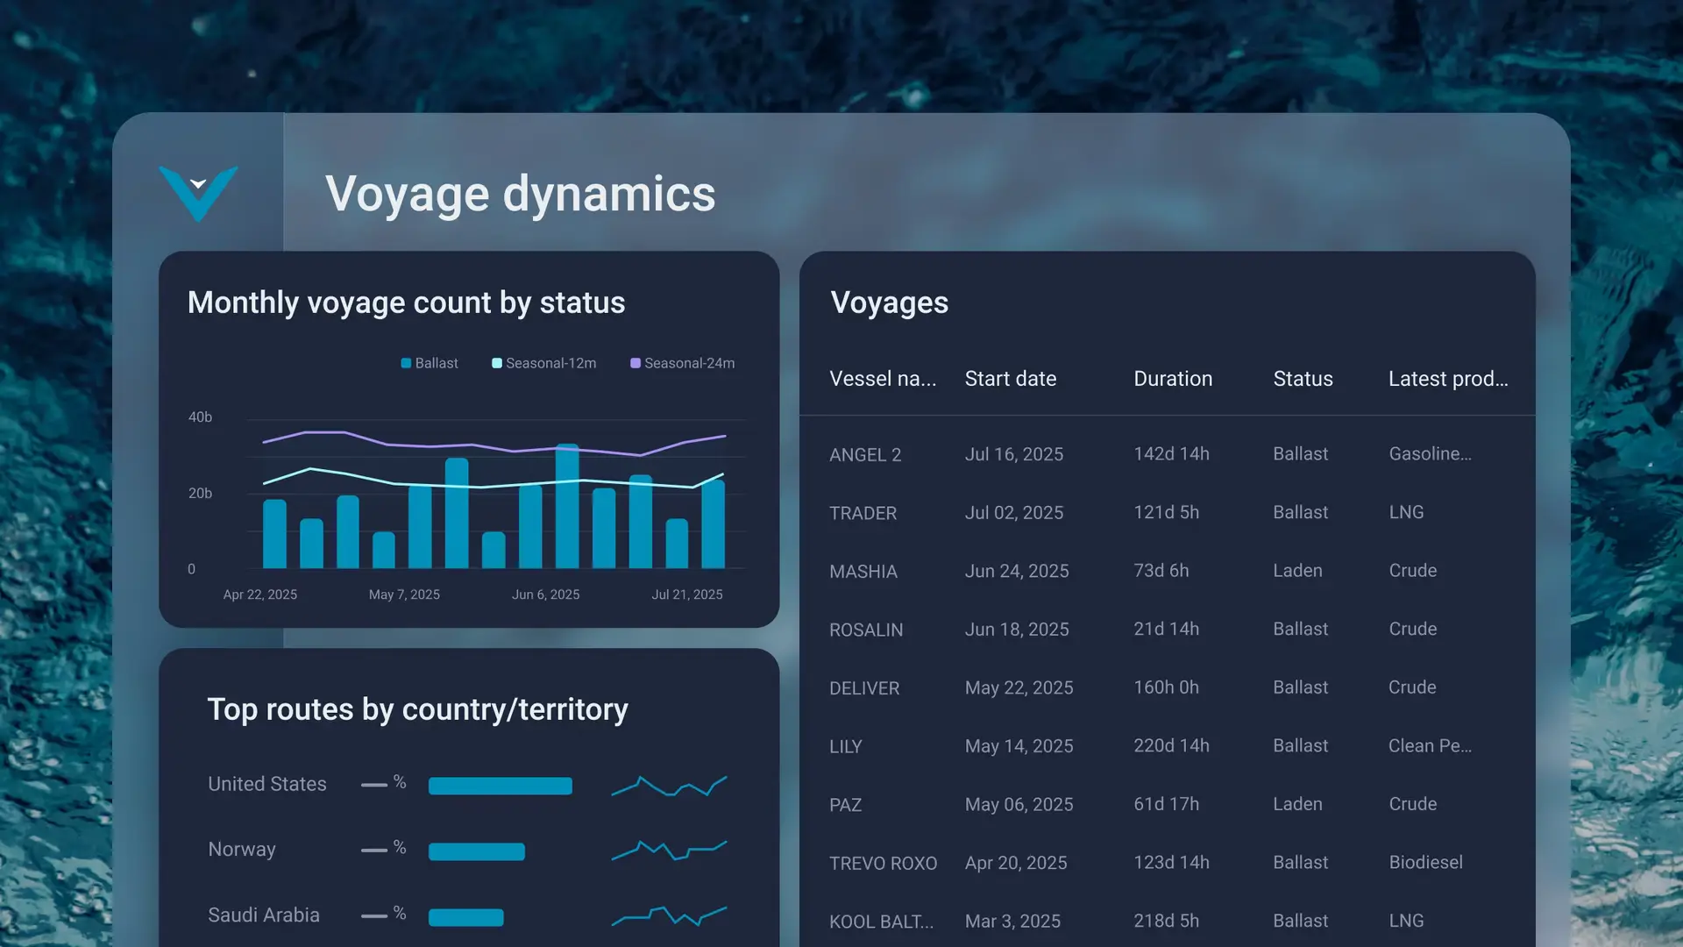Click the Jul 21, 2025 axis label

pyautogui.click(x=686, y=595)
